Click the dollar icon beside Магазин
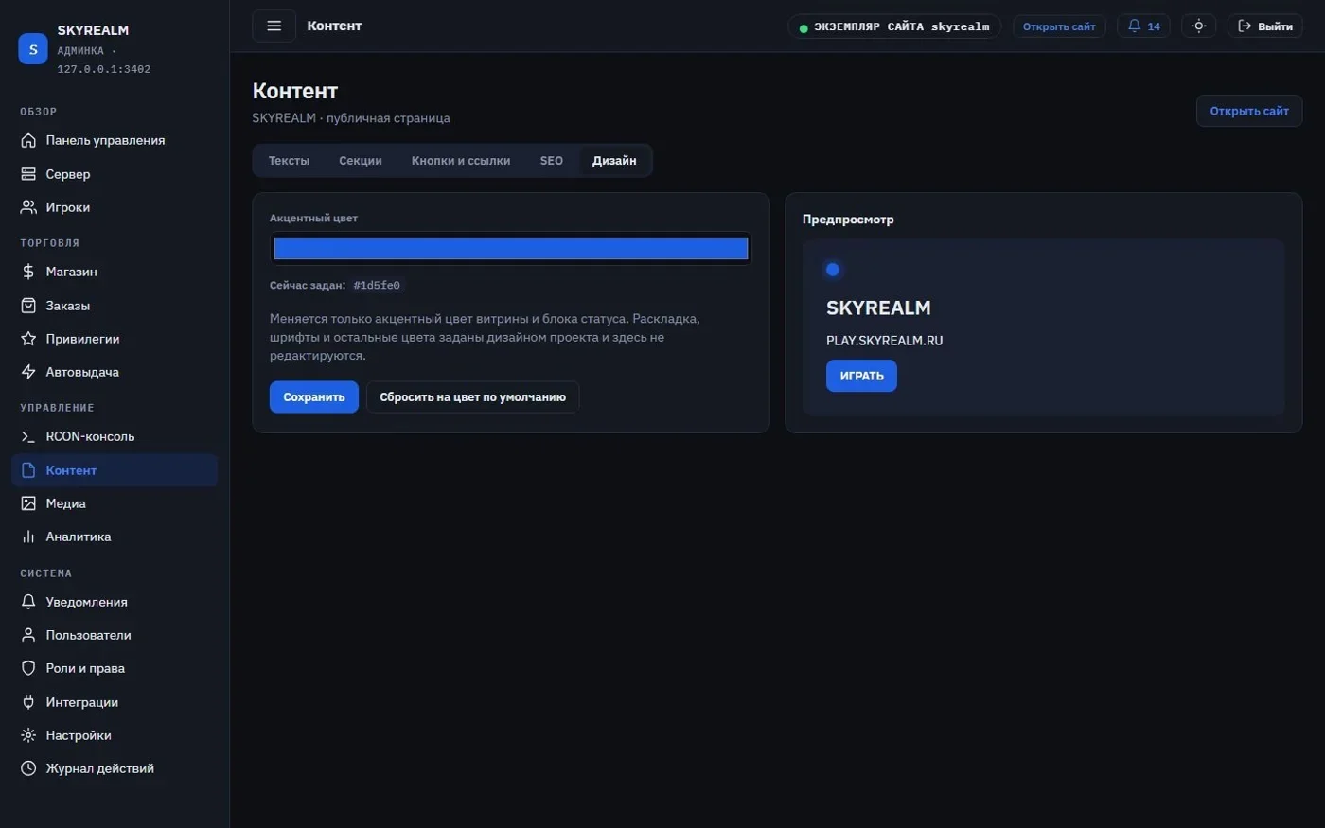 coord(28,272)
